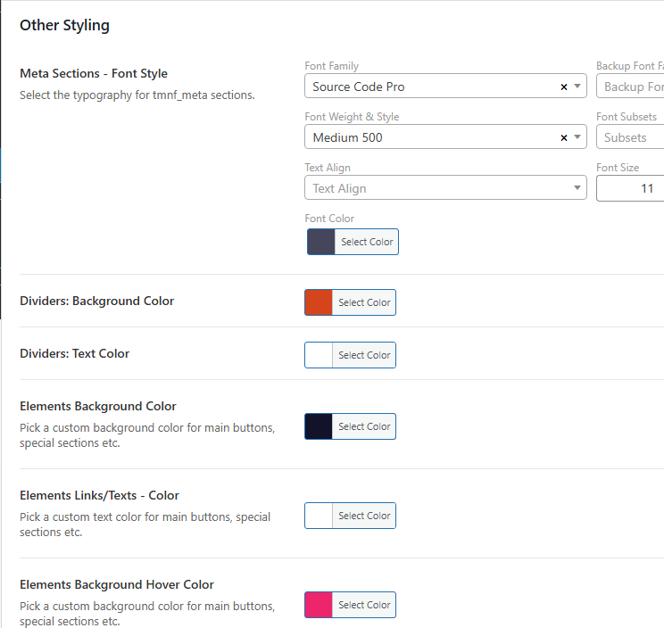Open the Text Align dropdown

tap(445, 188)
